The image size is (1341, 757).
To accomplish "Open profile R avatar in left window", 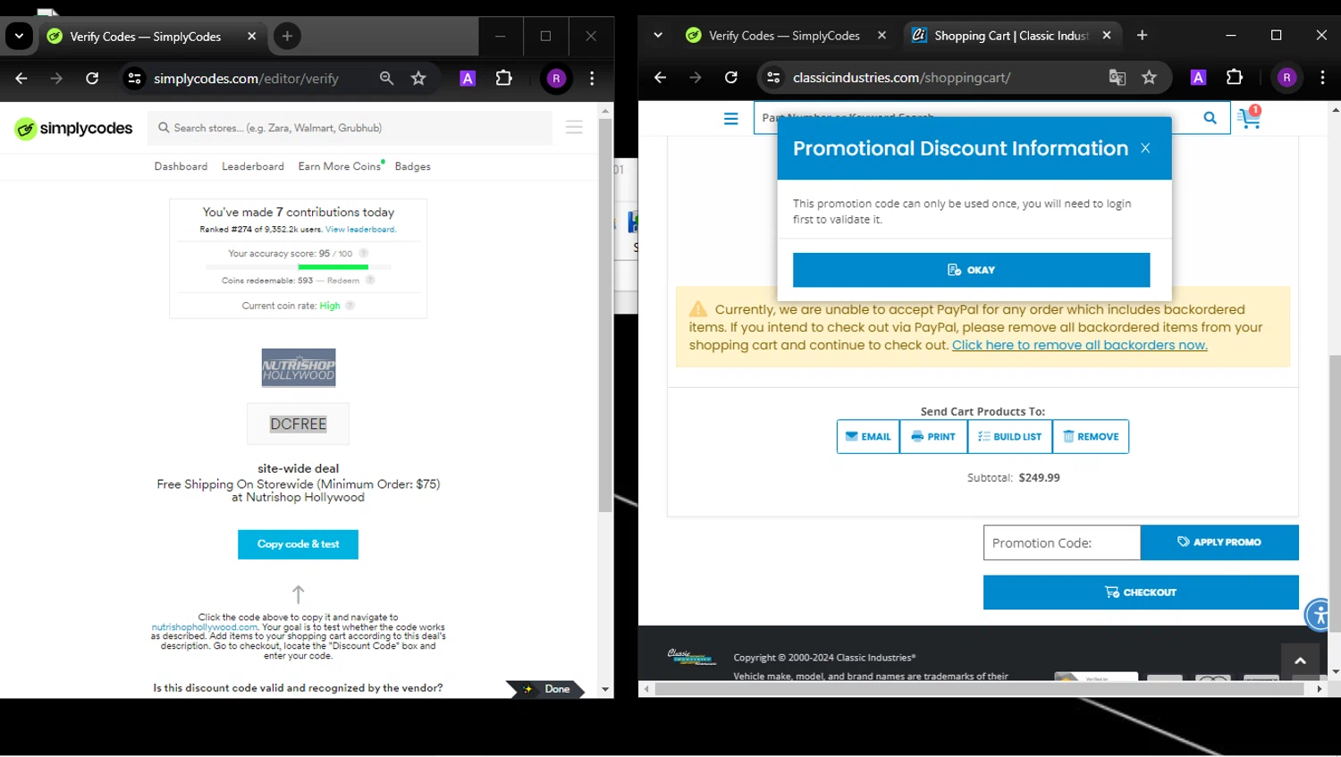I will coord(556,79).
